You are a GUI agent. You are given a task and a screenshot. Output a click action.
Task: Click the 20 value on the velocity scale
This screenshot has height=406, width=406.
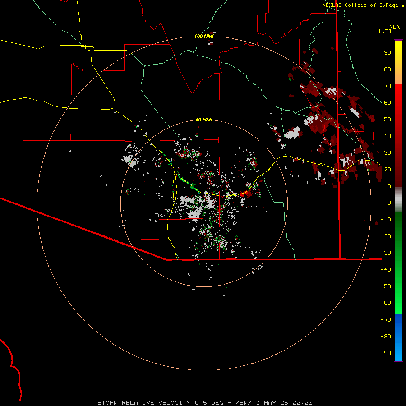[x=388, y=169]
